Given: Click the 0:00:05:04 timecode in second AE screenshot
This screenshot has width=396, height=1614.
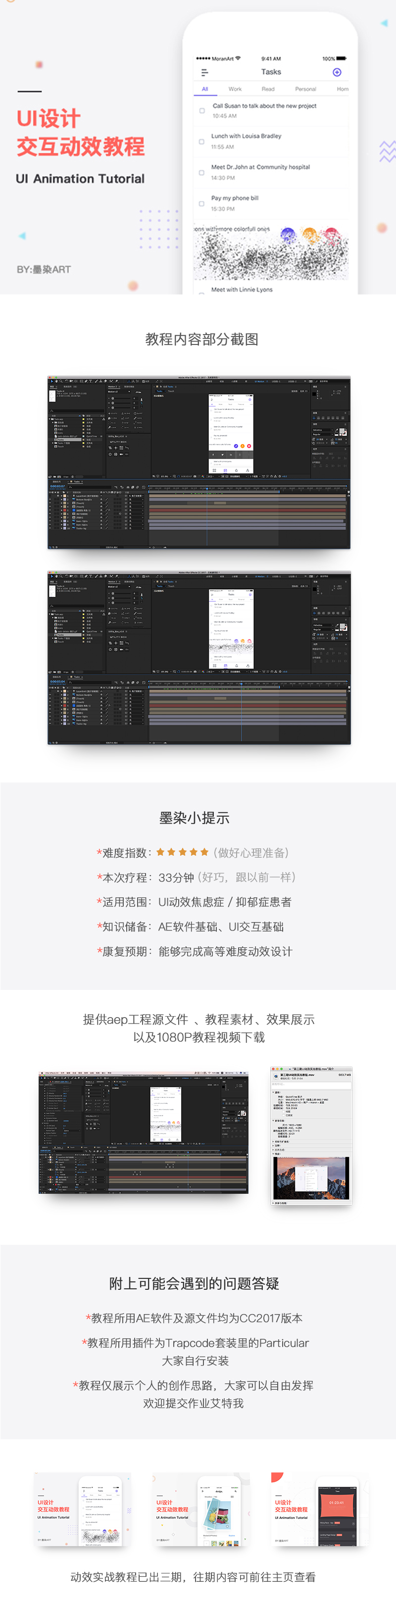Looking at the screenshot, I should point(57,682).
